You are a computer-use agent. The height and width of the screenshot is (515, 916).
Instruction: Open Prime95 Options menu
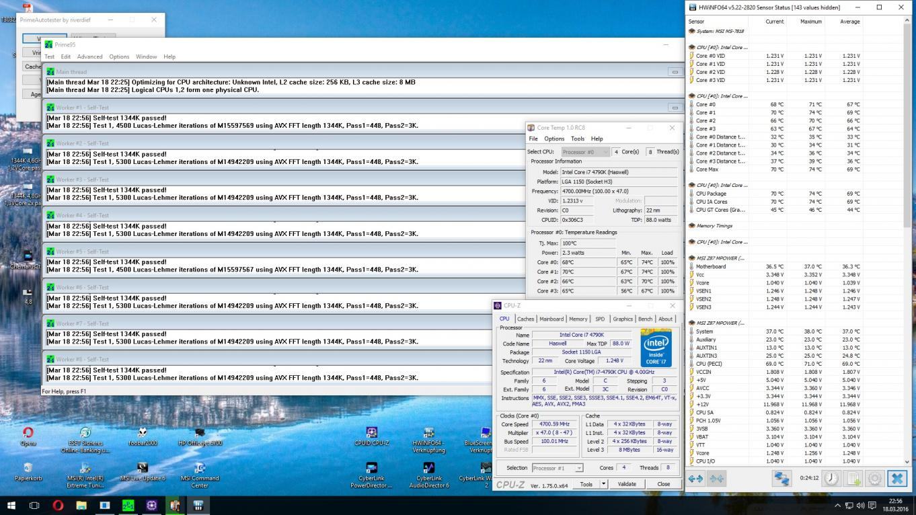119,56
